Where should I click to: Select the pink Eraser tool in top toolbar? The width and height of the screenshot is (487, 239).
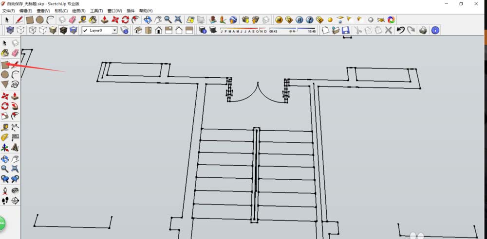coord(73,20)
